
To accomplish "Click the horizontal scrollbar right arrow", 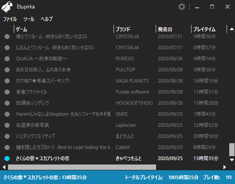I will point(224,167).
